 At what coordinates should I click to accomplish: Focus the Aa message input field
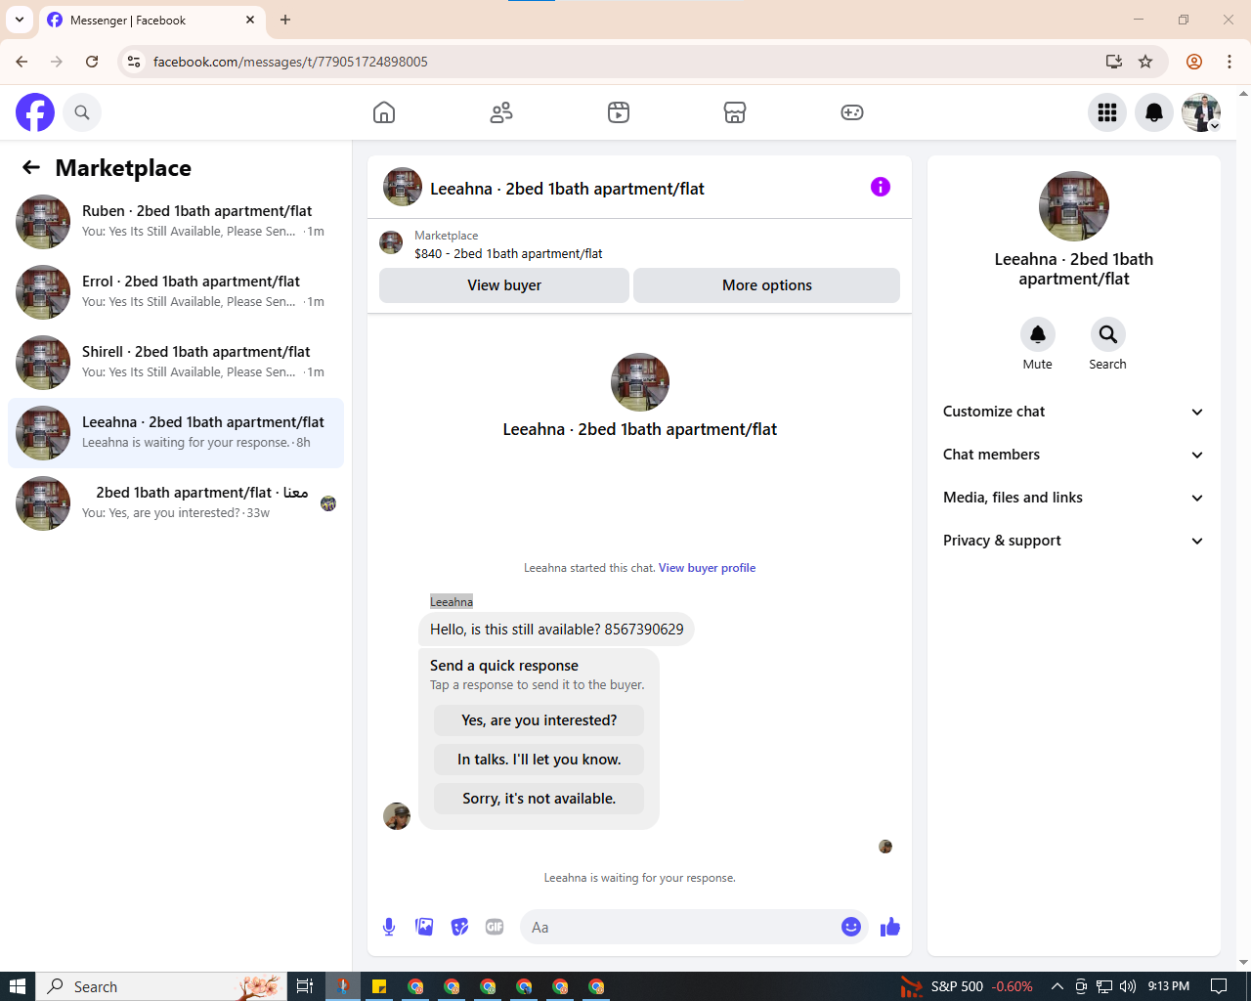coord(680,927)
